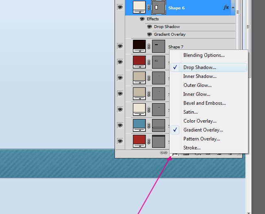Click the chain link icon on Shape 6
The image size is (265, 214).
pos(149,8)
